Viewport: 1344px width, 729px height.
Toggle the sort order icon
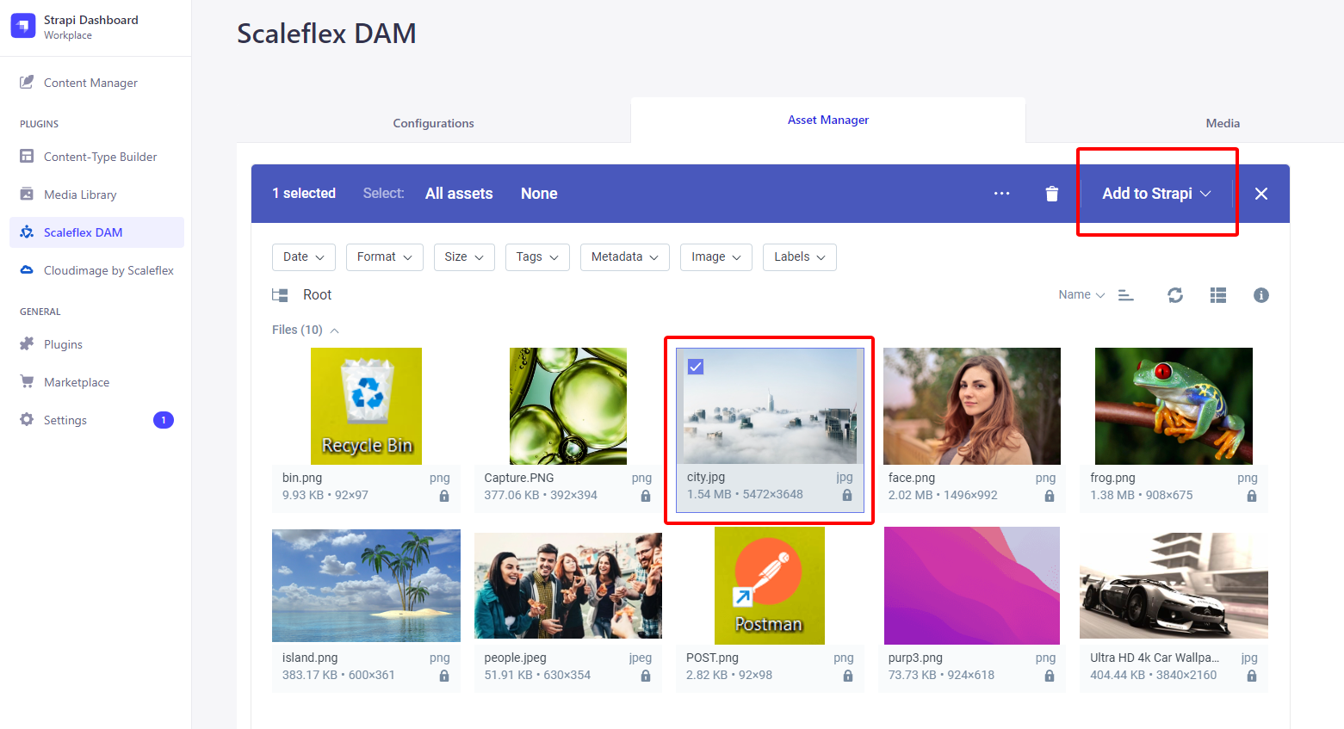1126,295
